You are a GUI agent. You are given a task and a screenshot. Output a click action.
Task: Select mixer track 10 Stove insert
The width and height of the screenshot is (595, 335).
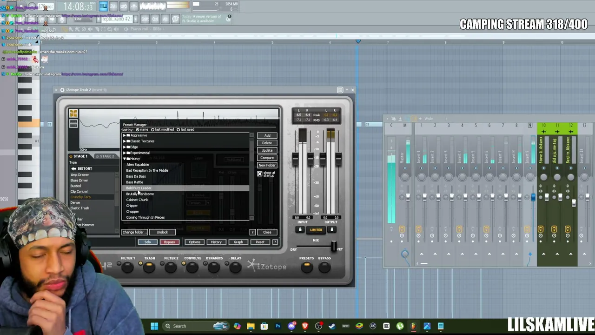[x=543, y=150]
